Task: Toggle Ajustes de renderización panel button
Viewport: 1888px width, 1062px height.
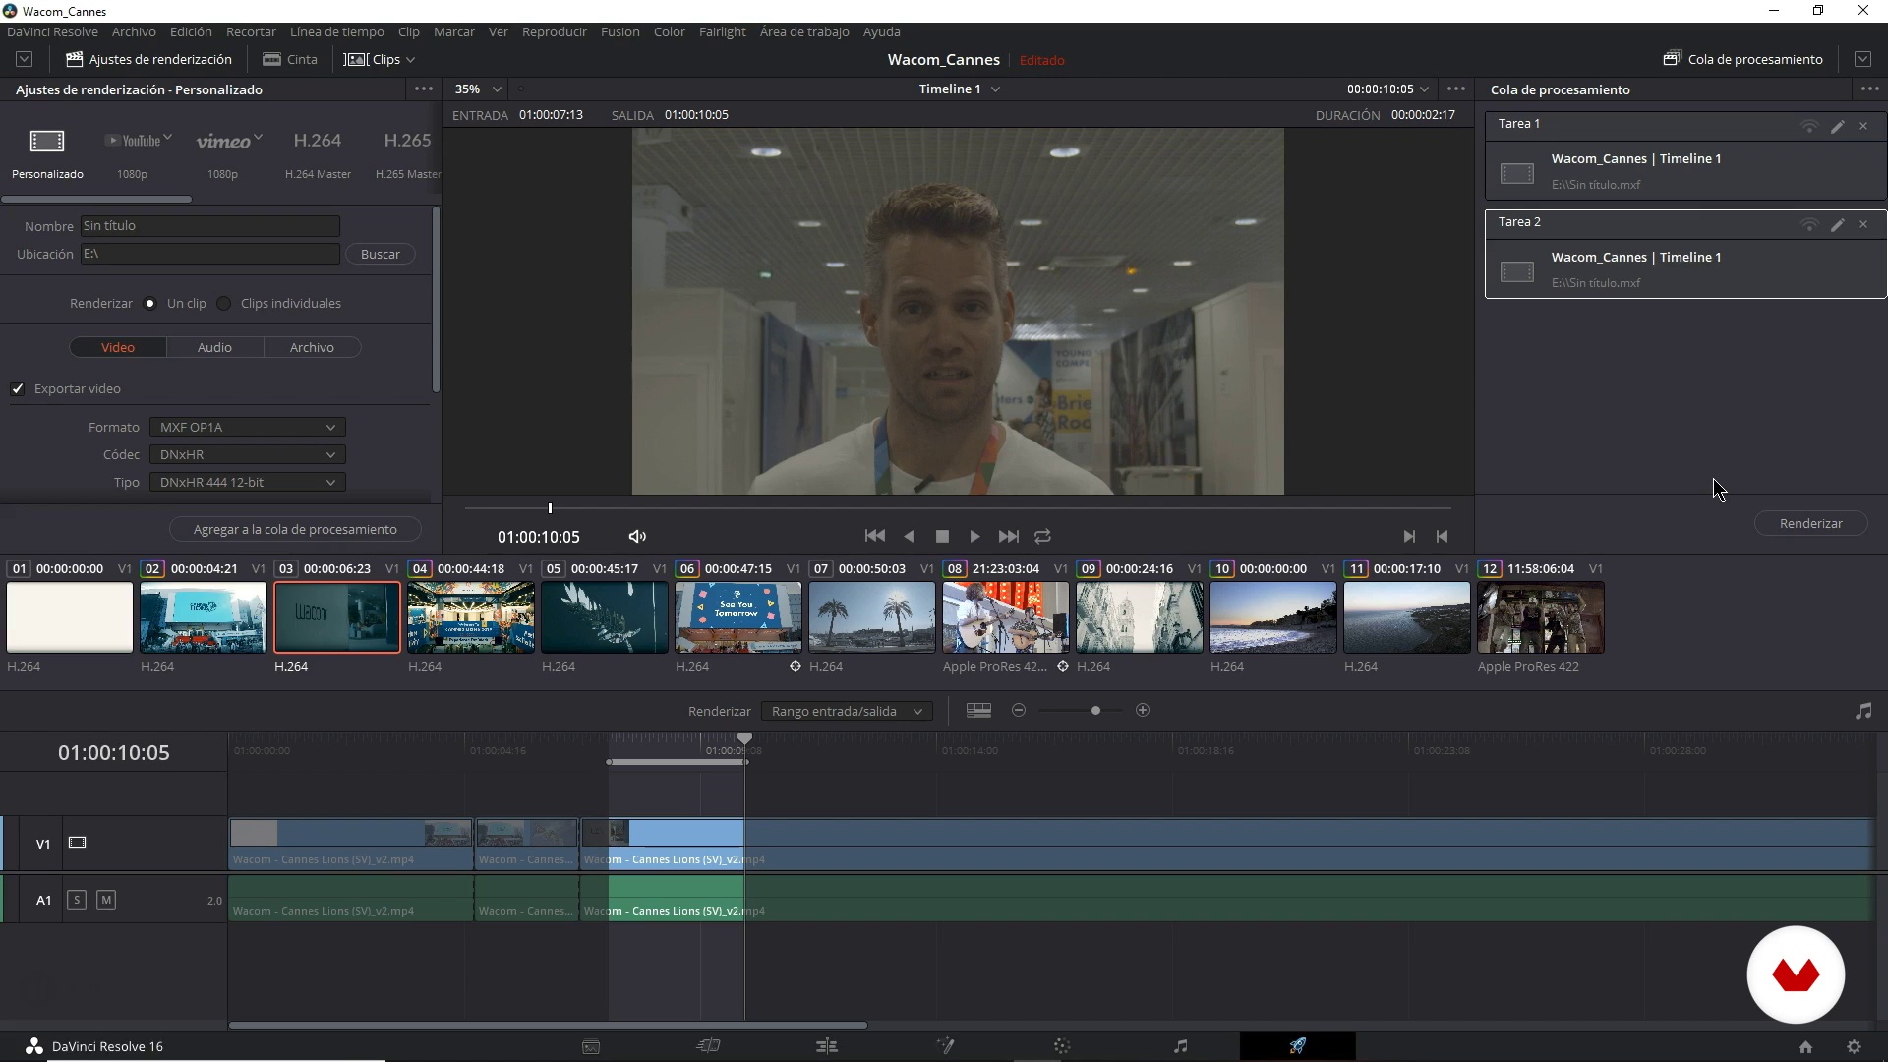Action: 148,59
